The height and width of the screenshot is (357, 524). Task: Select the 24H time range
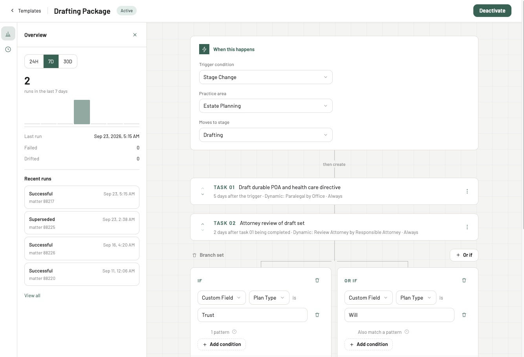pyautogui.click(x=34, y=61)
